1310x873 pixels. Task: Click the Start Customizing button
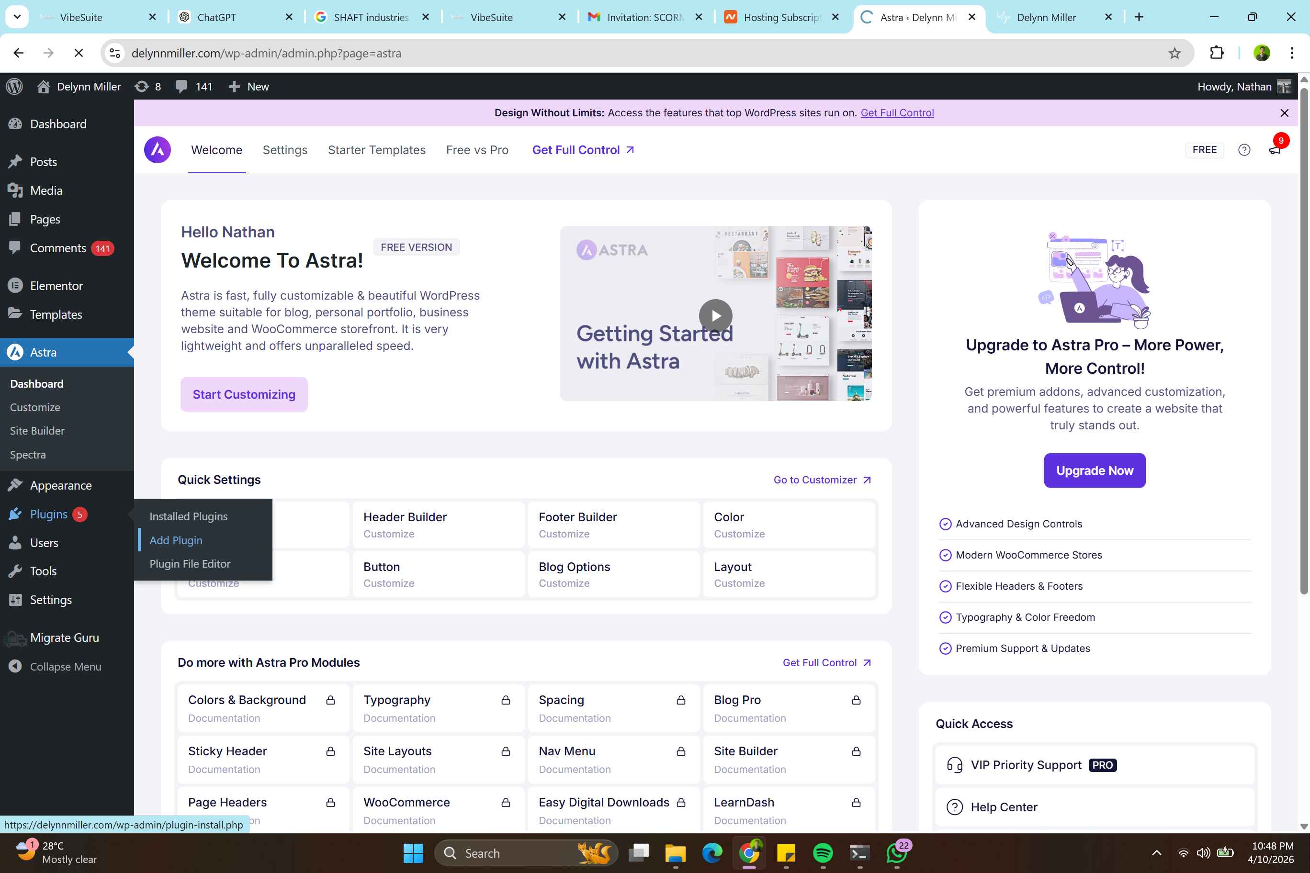[244, 394]
